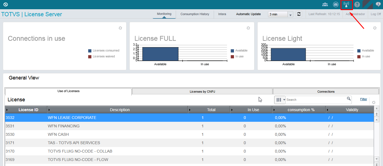Click the Administrador user link

[355, 14]
